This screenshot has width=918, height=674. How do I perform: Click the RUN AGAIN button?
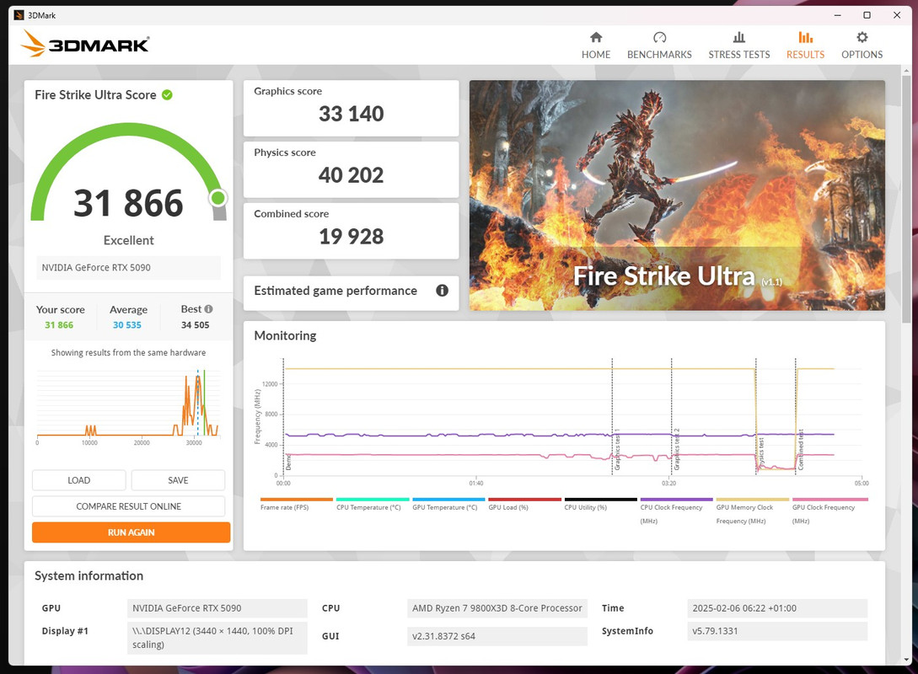(x=132, y=532)
